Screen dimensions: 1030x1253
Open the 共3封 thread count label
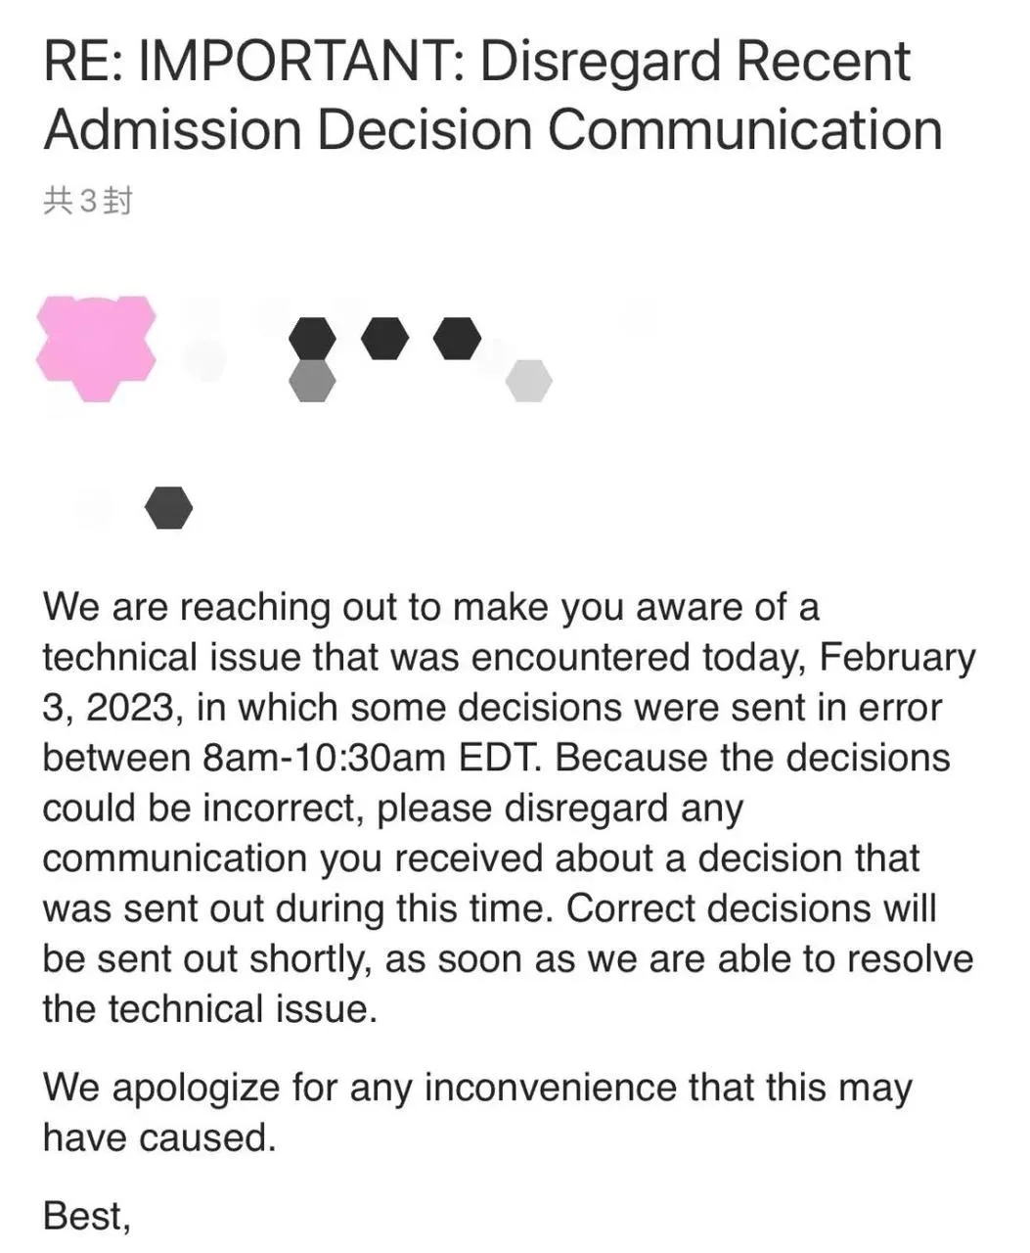pyautogui.click(x=87, y=202)
